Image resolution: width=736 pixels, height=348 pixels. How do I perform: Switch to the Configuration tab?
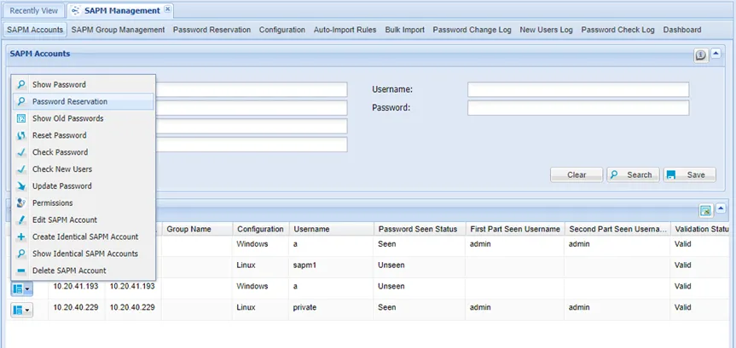click(282, 30)
